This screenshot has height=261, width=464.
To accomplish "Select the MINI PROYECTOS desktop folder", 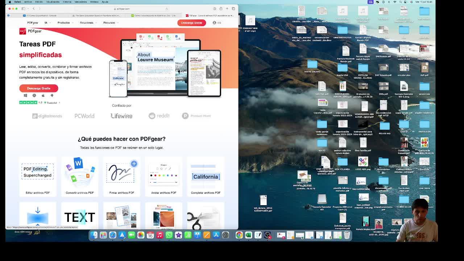I will [x=343, y=32].
